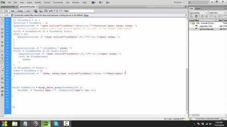Switch to Code view
This screenshot has height=127, width=227.
pos(6,11)
